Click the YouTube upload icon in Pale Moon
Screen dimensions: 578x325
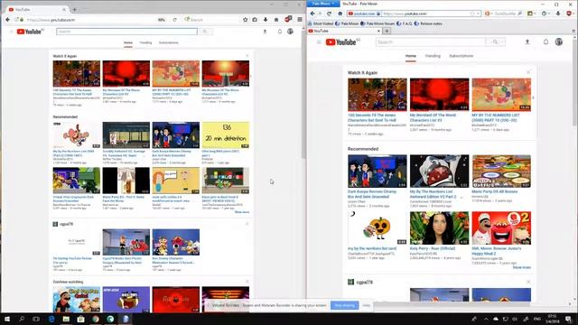tap(527, 42)
